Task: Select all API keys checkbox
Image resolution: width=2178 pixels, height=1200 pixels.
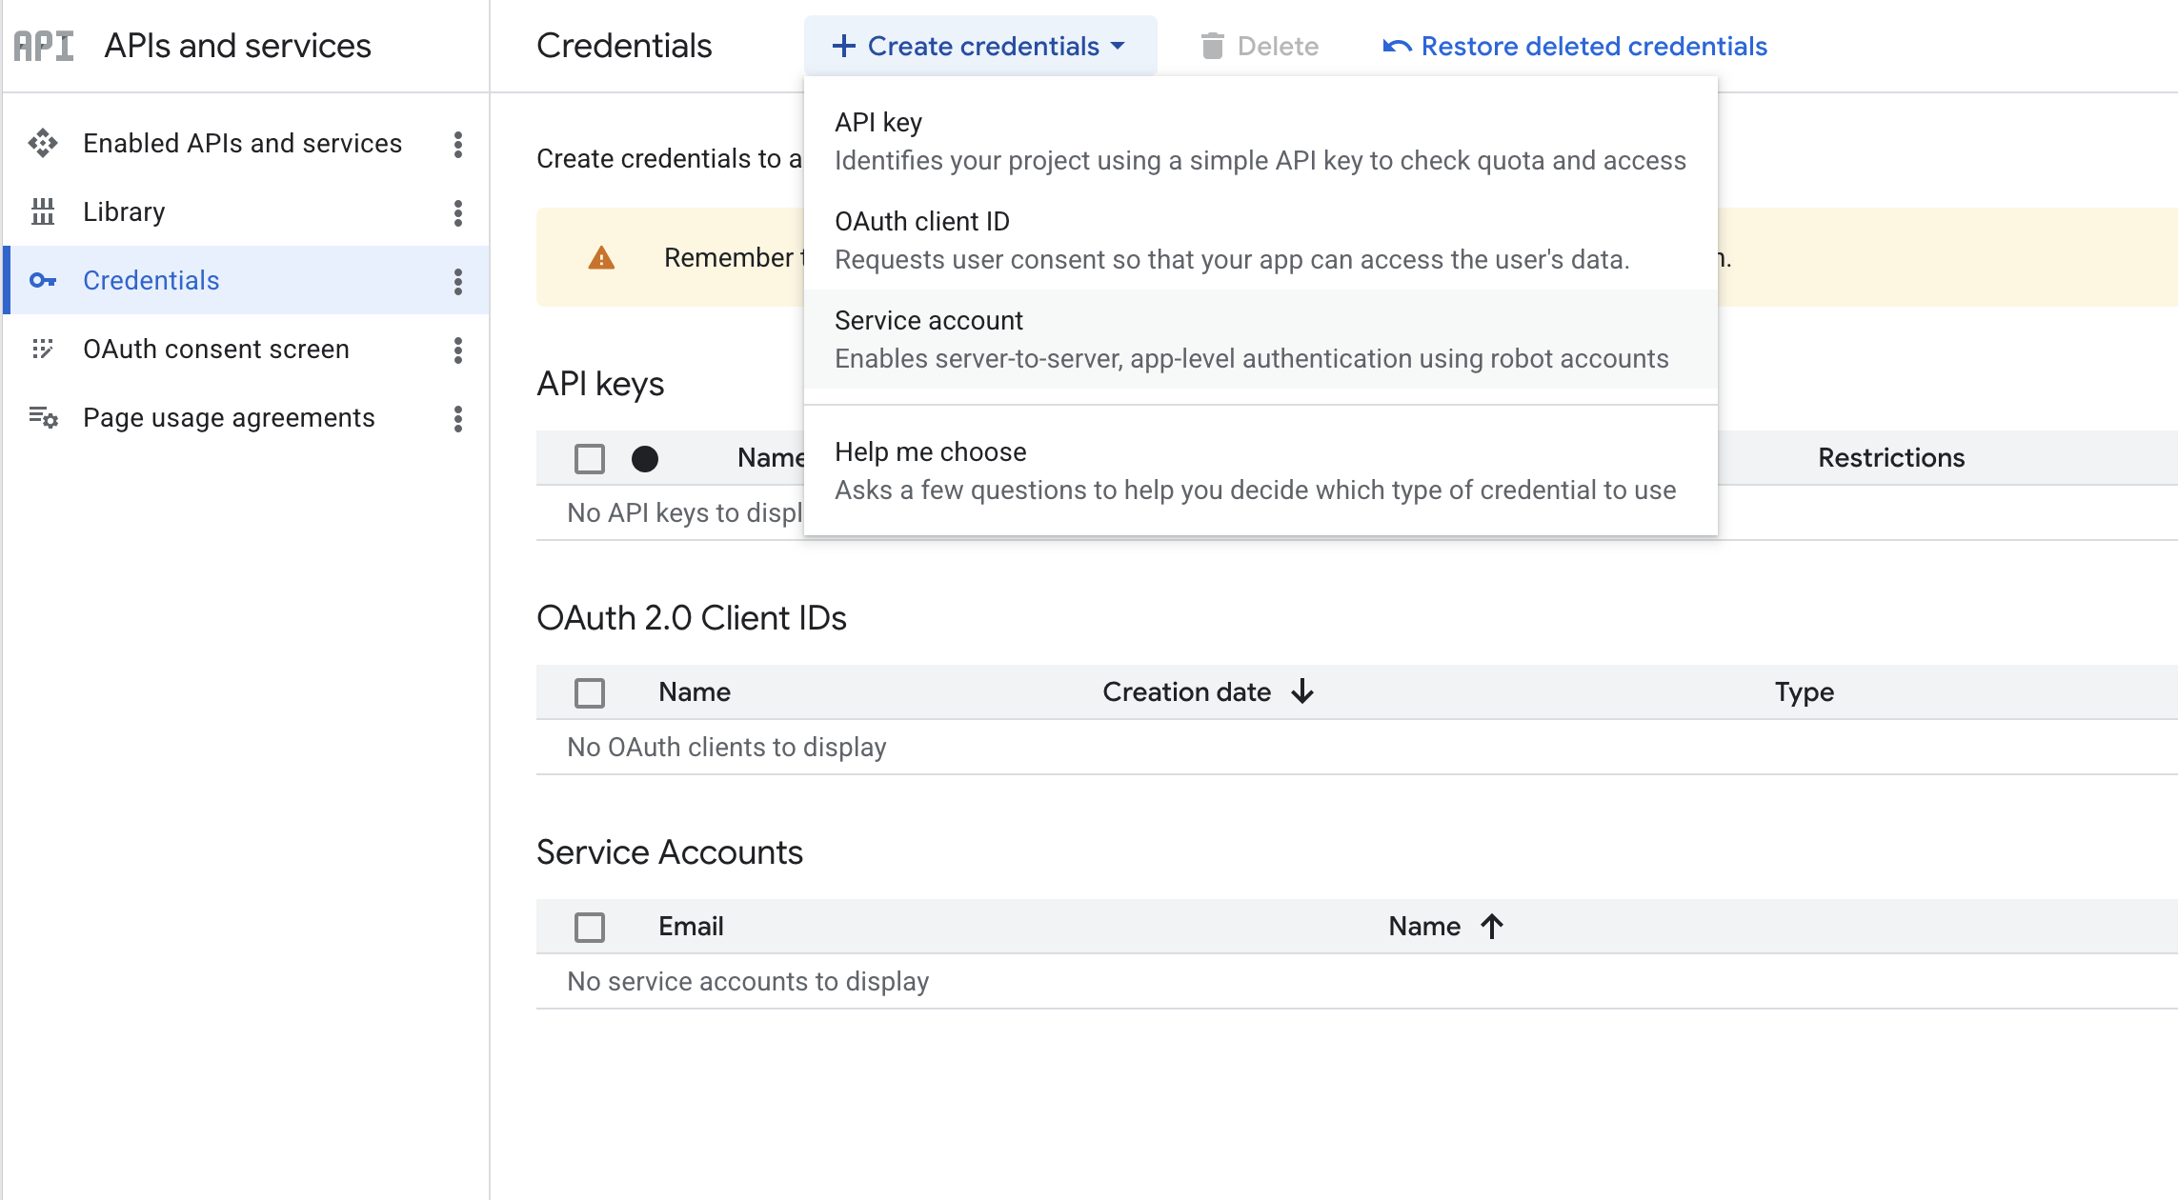Action: [x=590, y=459]
